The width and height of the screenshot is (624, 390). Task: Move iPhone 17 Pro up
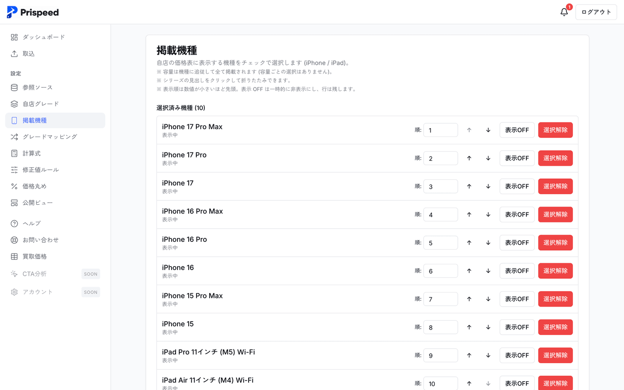469,158
